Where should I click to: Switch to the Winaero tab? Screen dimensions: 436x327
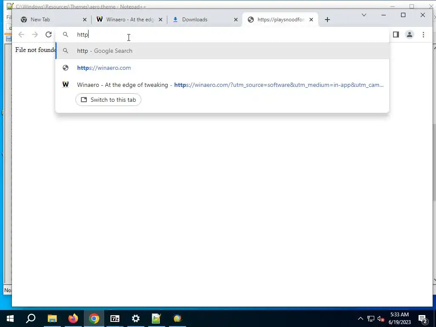click(129, 20)
